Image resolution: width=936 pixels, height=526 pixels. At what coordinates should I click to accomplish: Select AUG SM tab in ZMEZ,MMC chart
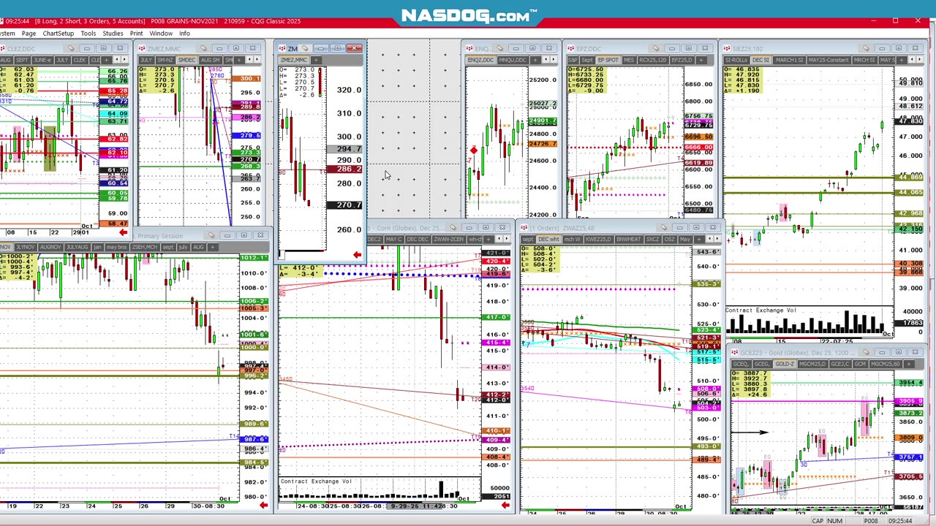tap(210, 60)
